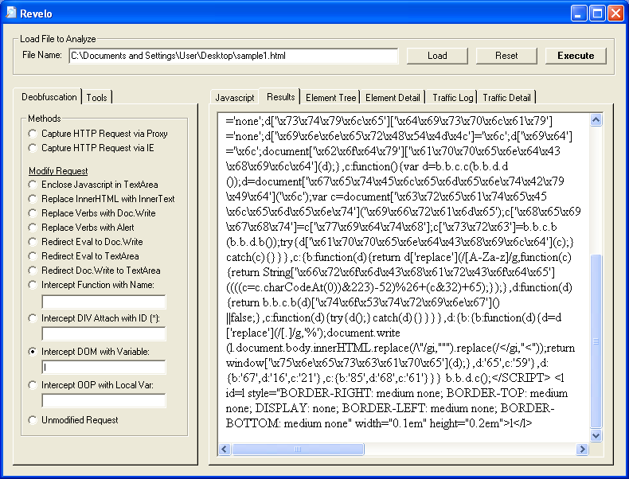
Task: Select Capture HTTP Request via IE option
Action: (33, 148)
